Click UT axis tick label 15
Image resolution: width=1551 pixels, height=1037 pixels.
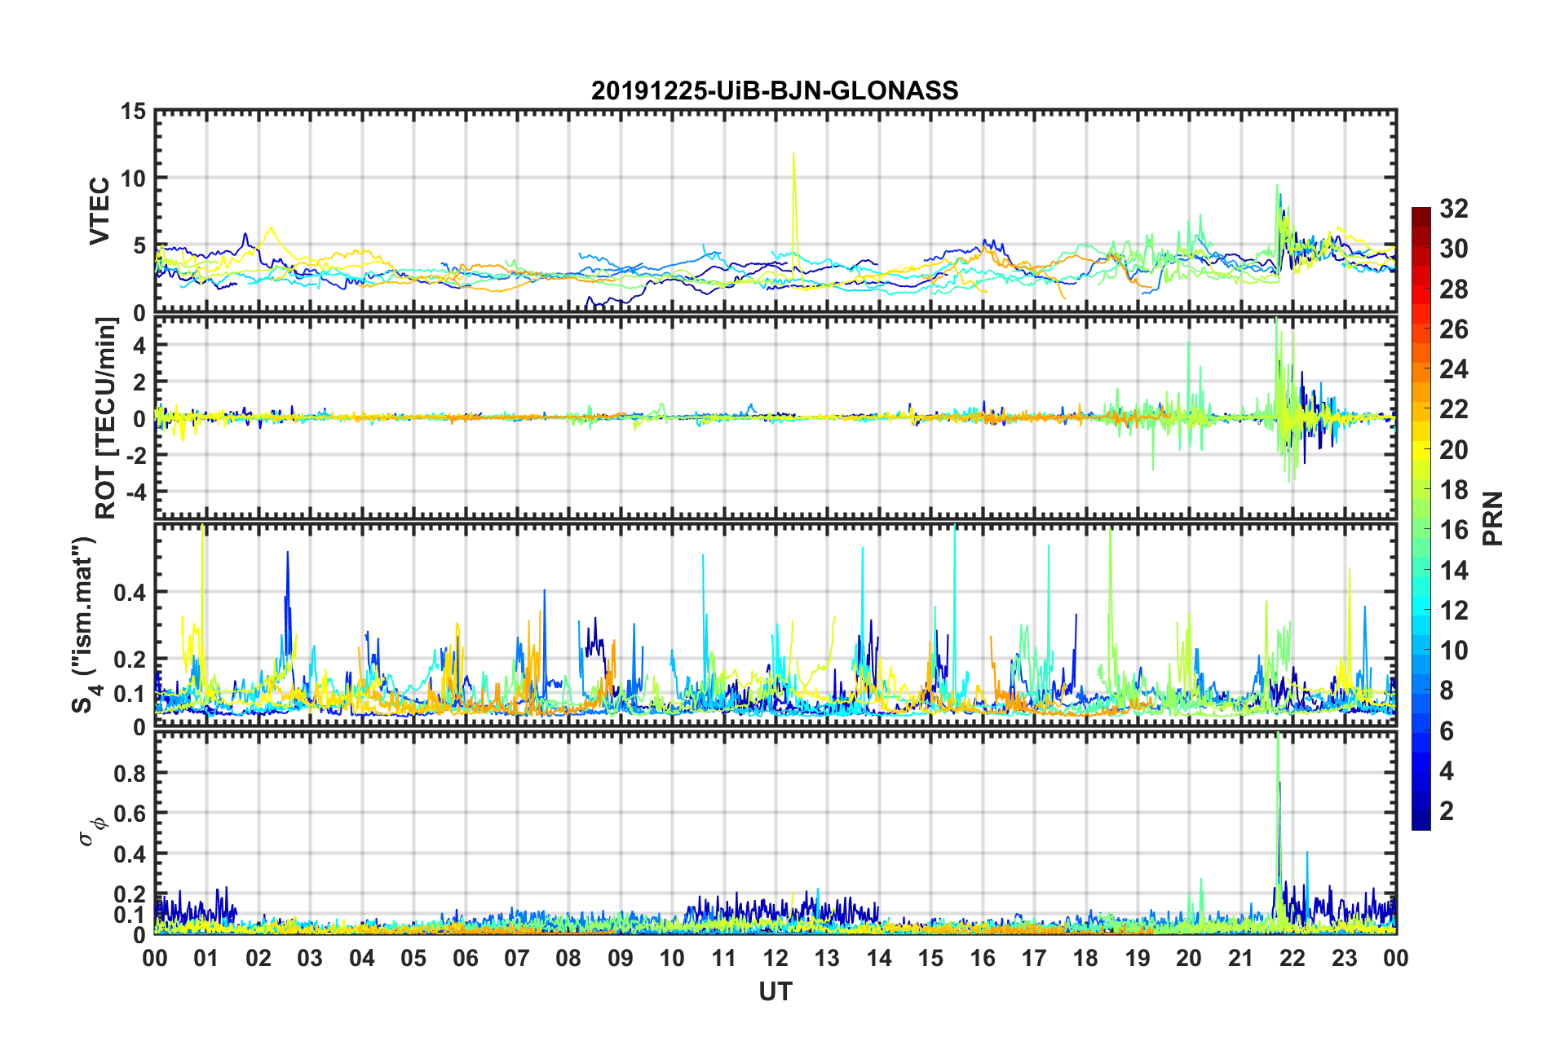tap(930, 958)
